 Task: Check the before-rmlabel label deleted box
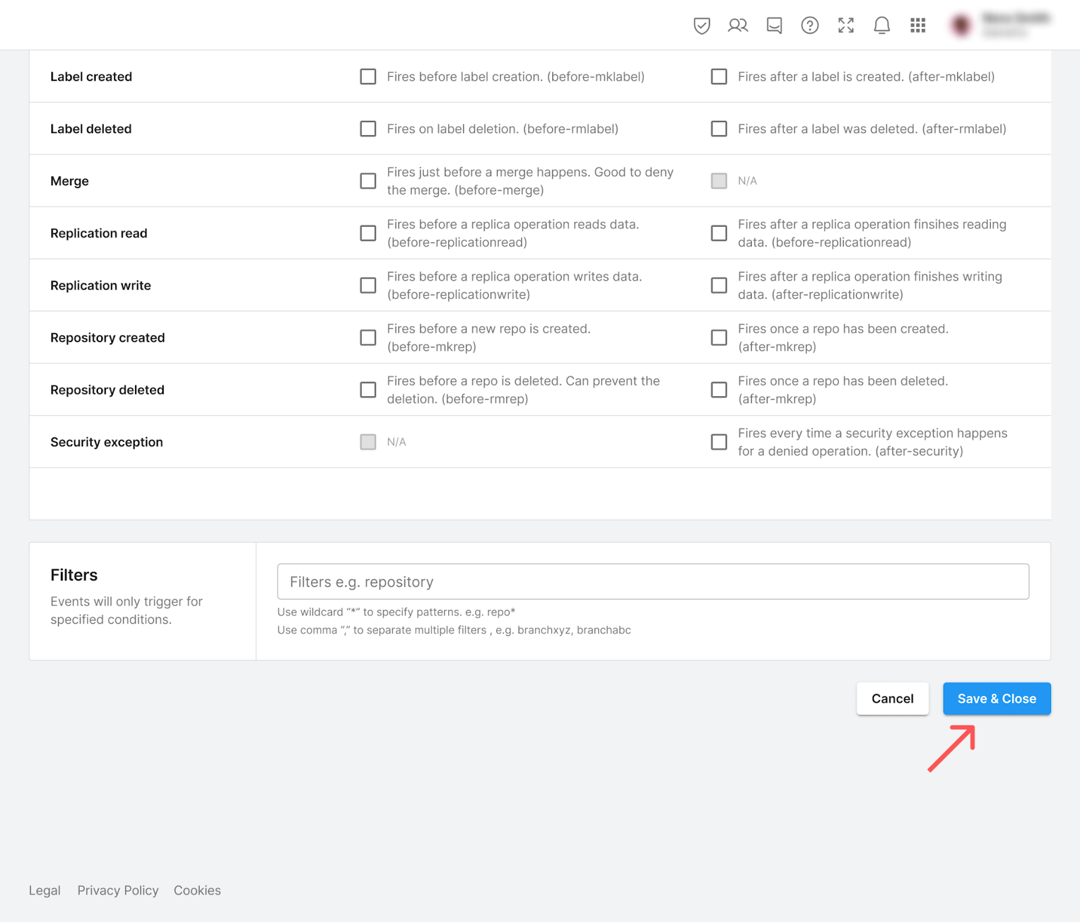(368, 129)
